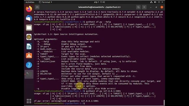Viewport: 189px width, 106px height.
Task: Click the terminal vertical scrollbar thumb
Action: (x=164, y=102)
